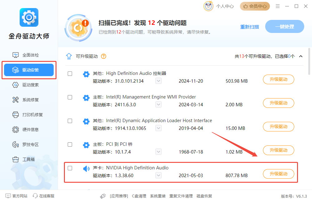The width and height of the screenshot is (312, 202).
Task: Collapse the 可升级驱动 list chevron
Action: tap(301, 56)
